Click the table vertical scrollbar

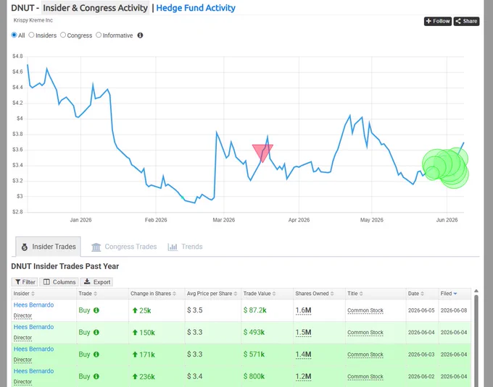click(x=476, y=340)
